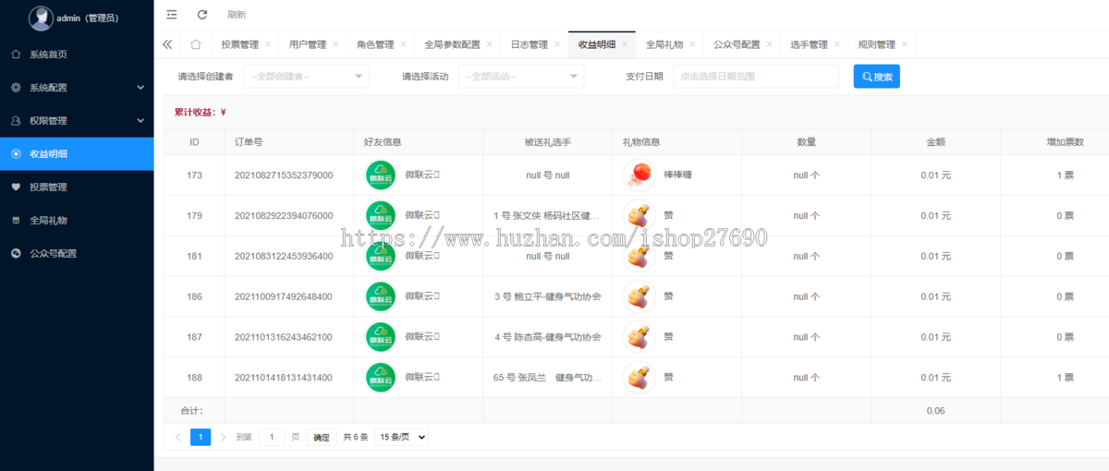Click friend avatar in row 179
This screenshot has width=1109, height=471.
381,215
